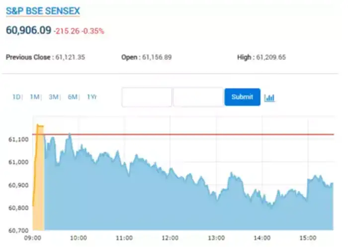
Task: Open the chart type icon beside Submit
Action: pyautogui.click(x=269, y=97)
